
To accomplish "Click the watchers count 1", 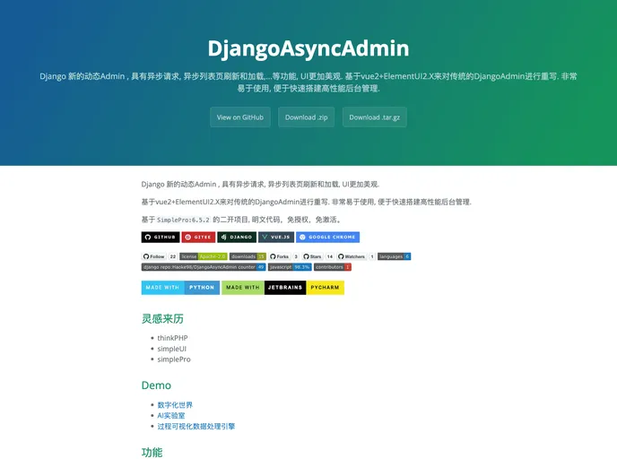I will point(372,256).
